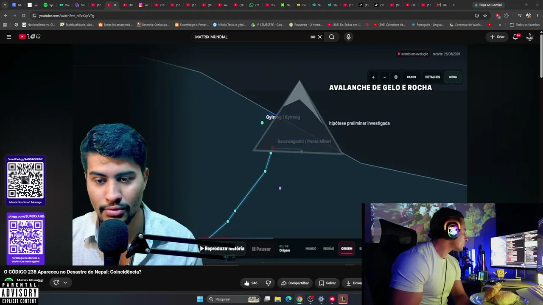Like the video with thumbs up
This screenshot has height=305, width=543.
pyautogui.click(x=251, y=283)
